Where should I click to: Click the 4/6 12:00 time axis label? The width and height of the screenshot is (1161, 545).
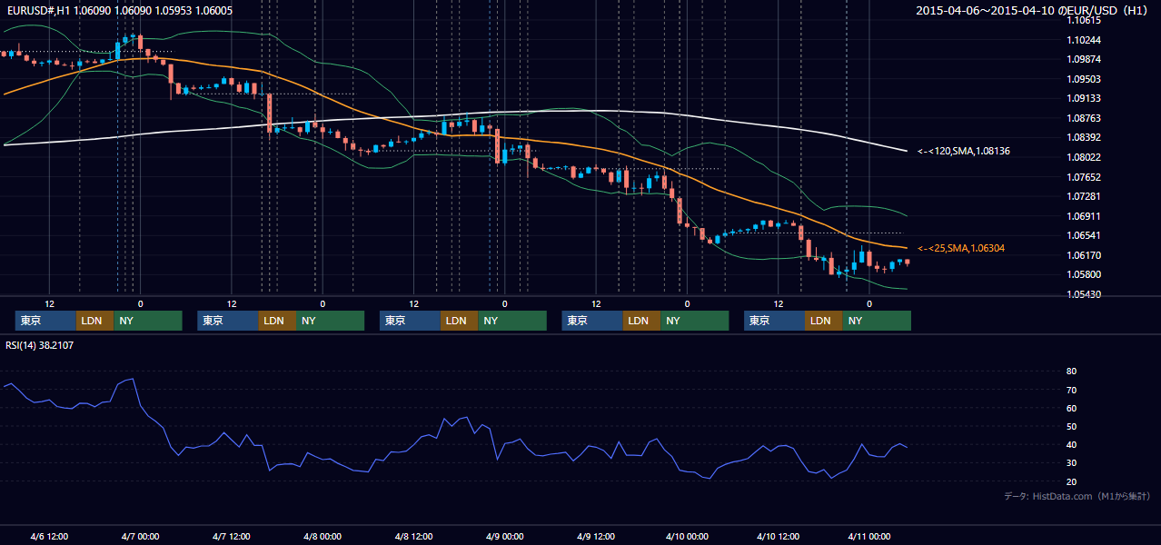pyautogui.click(x=49, y=536)
